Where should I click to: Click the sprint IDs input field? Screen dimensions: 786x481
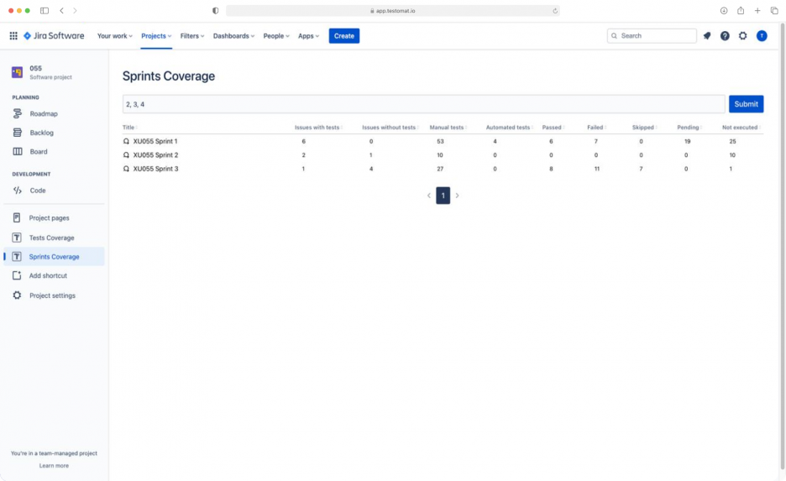tap(423, 104)
